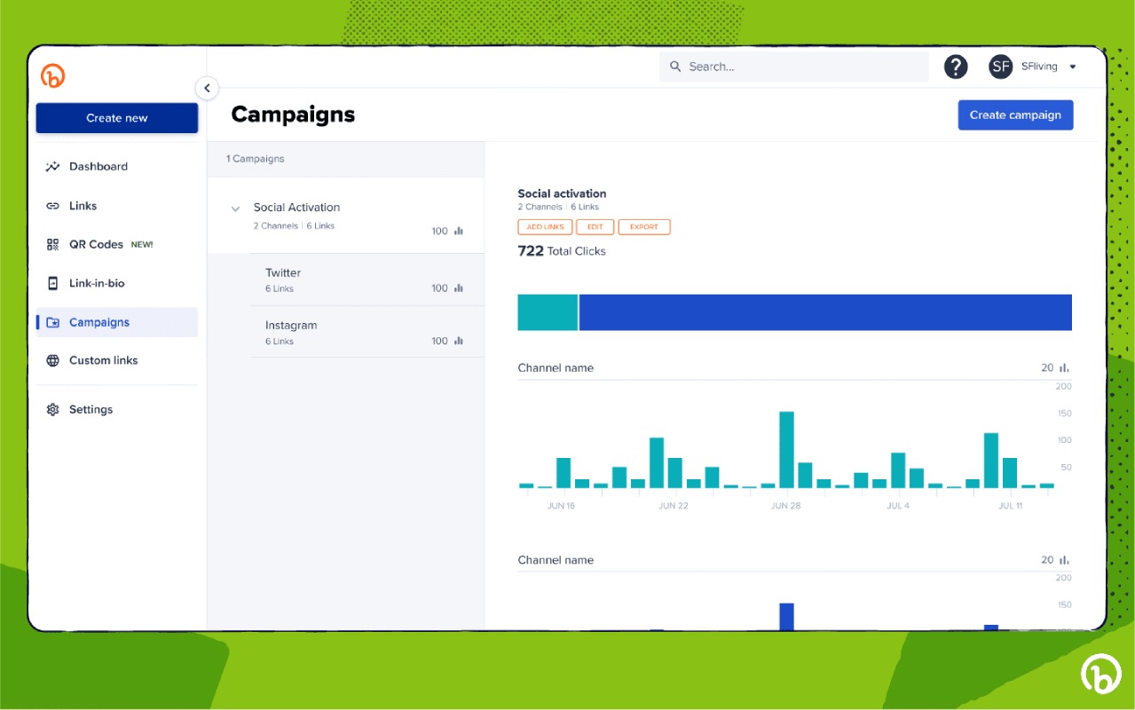Viewport: 1135px width, 710px height.
Task: Click the QR Codes icon in the sidebar
Action: (x=52, y=244)
